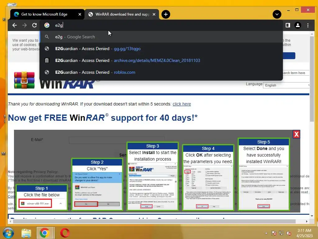Click the WinRAR books logo

24,80
